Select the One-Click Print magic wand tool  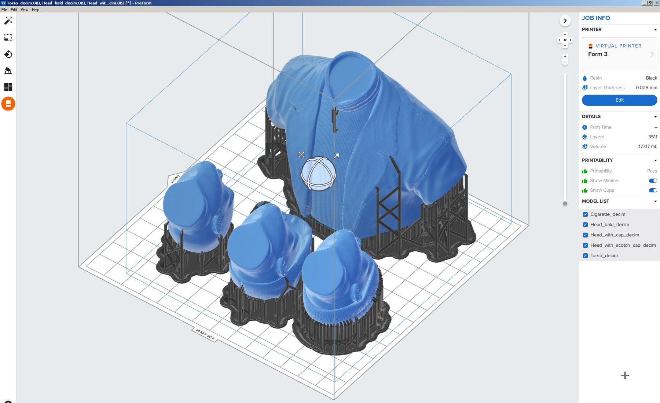[8, 21]
